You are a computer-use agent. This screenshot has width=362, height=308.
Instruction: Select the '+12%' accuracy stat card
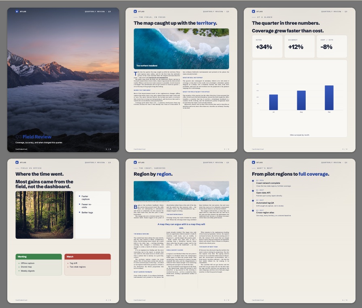coord(299,47)
